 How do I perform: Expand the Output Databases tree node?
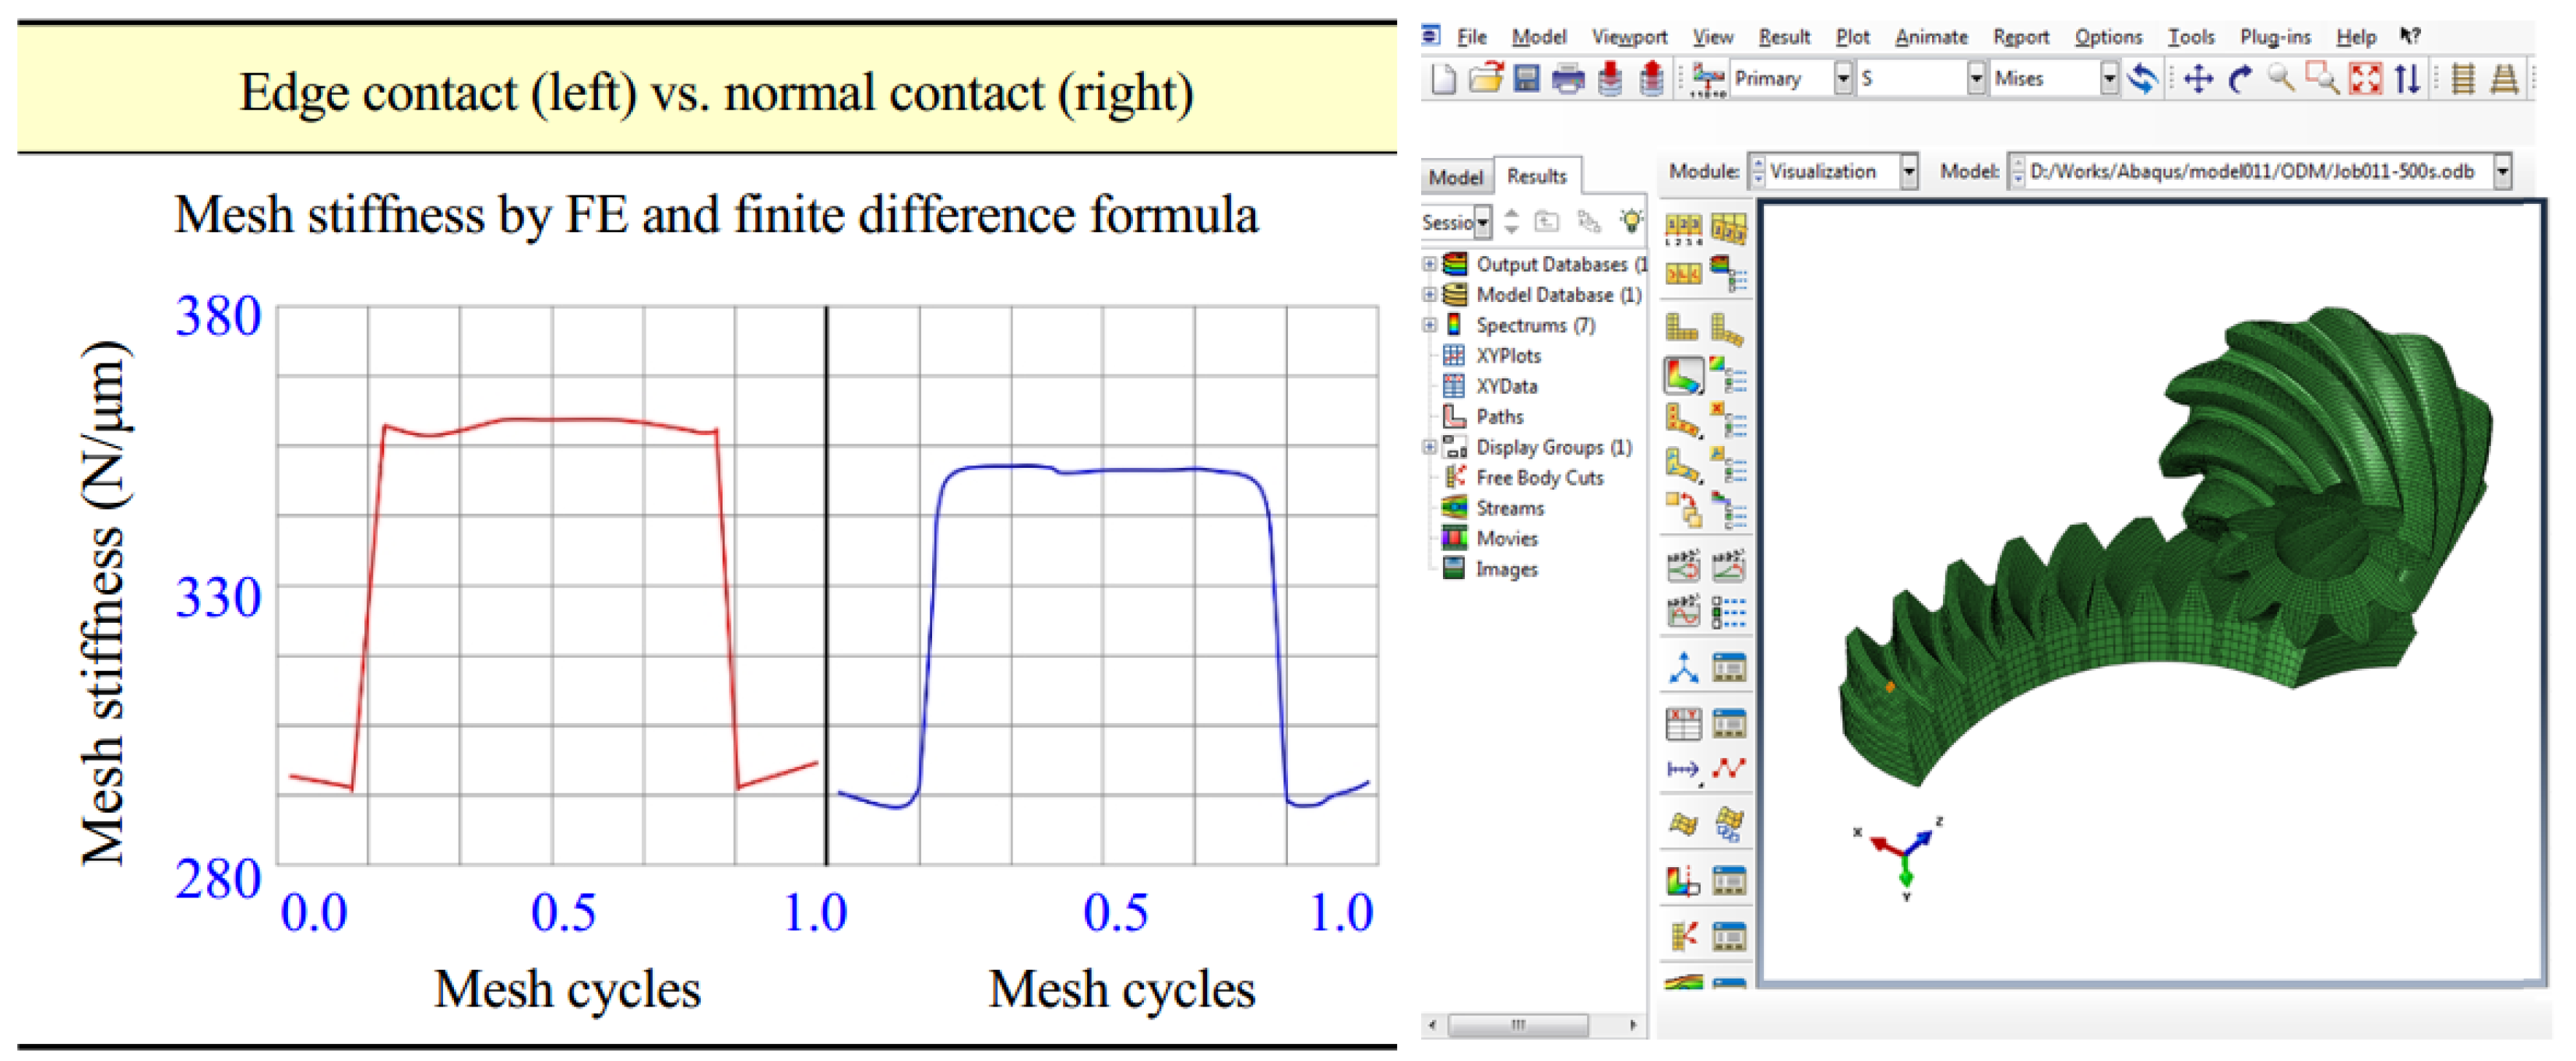coord(1430,264)
